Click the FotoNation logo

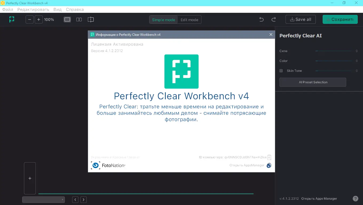click(108, 165)
